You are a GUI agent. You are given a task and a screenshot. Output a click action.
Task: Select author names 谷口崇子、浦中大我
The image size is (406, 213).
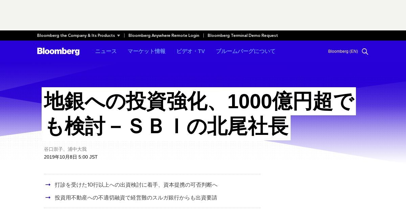click(65, 149)
